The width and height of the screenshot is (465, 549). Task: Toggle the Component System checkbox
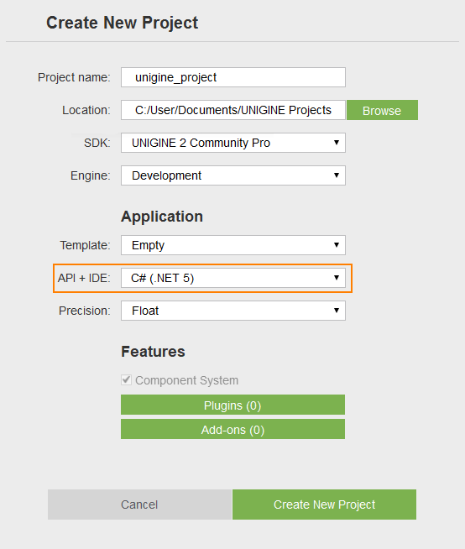pyautogui.click(x=127, y=380)
